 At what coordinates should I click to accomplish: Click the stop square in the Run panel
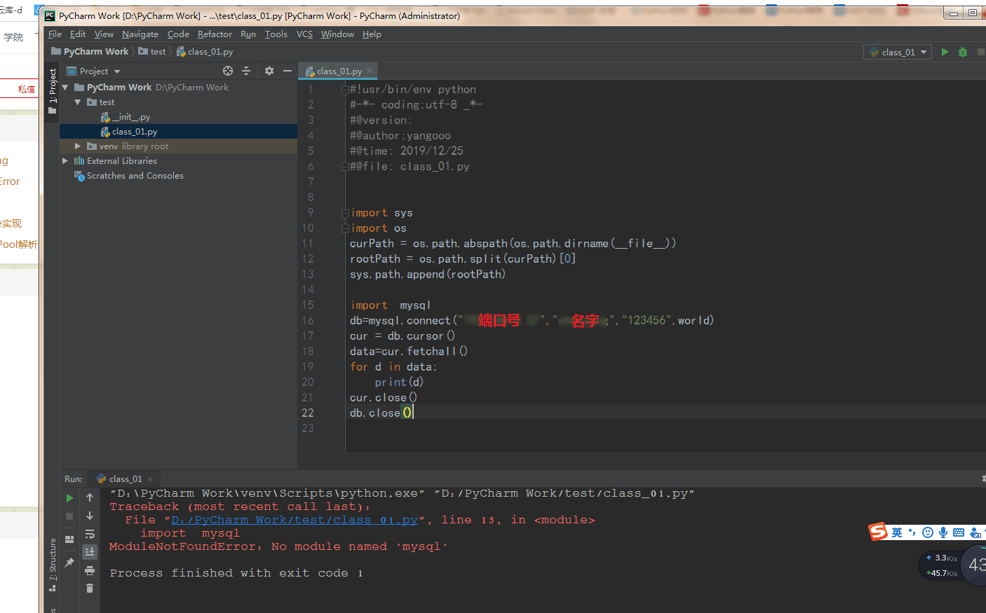pos(69,516)
